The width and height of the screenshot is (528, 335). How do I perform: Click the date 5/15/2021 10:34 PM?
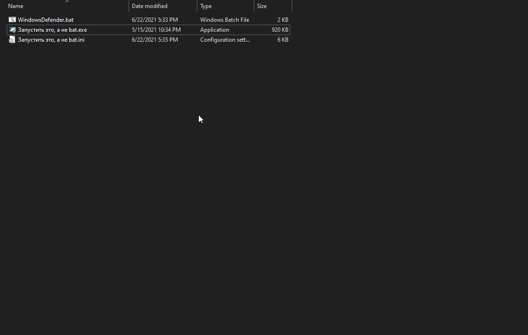click(x=156, y=30)
